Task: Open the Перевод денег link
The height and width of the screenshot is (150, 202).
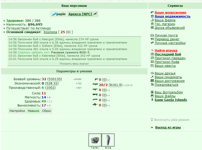Action: (167, 39)
